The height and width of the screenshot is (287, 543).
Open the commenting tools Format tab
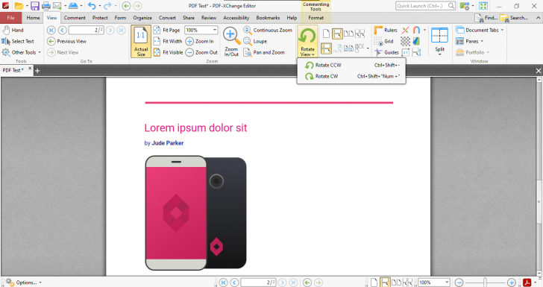point(316,18)
